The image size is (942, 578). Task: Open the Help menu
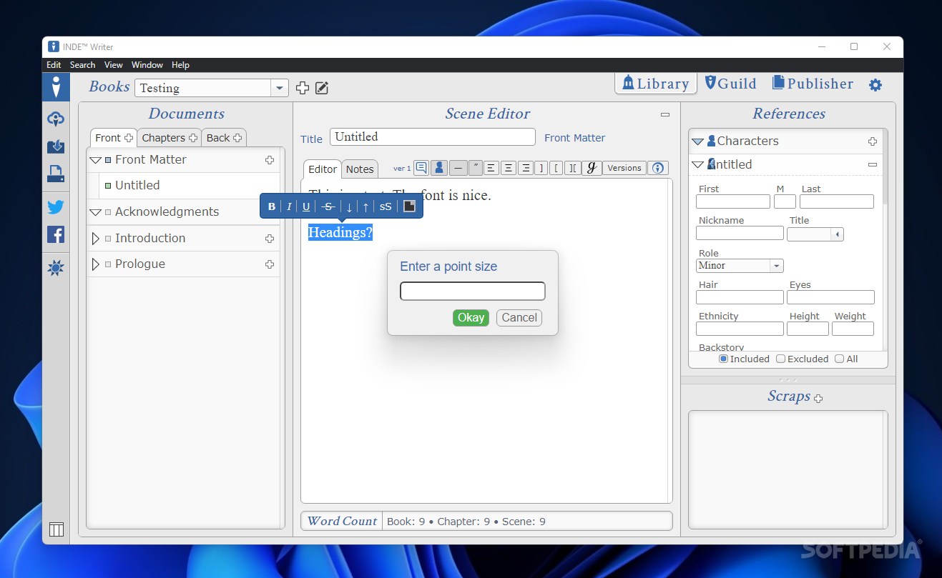pos(180,65)
